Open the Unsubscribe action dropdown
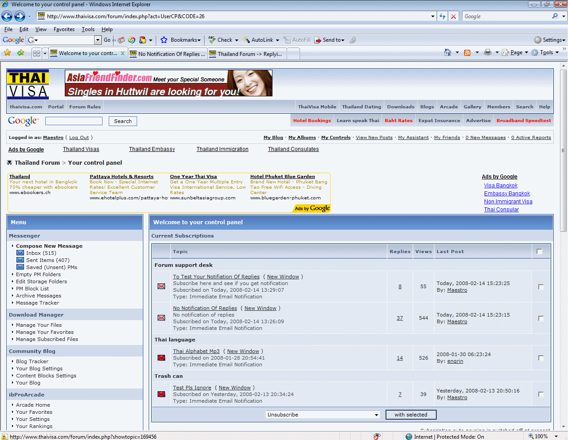The width and height of the screenshot is (568, 440). pos(323,415)
